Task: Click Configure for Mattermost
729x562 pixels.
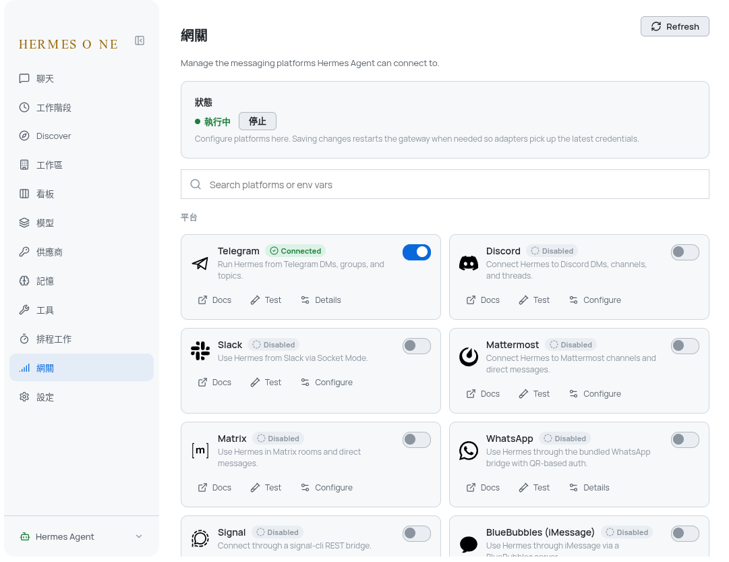Action: coord(595,394)
